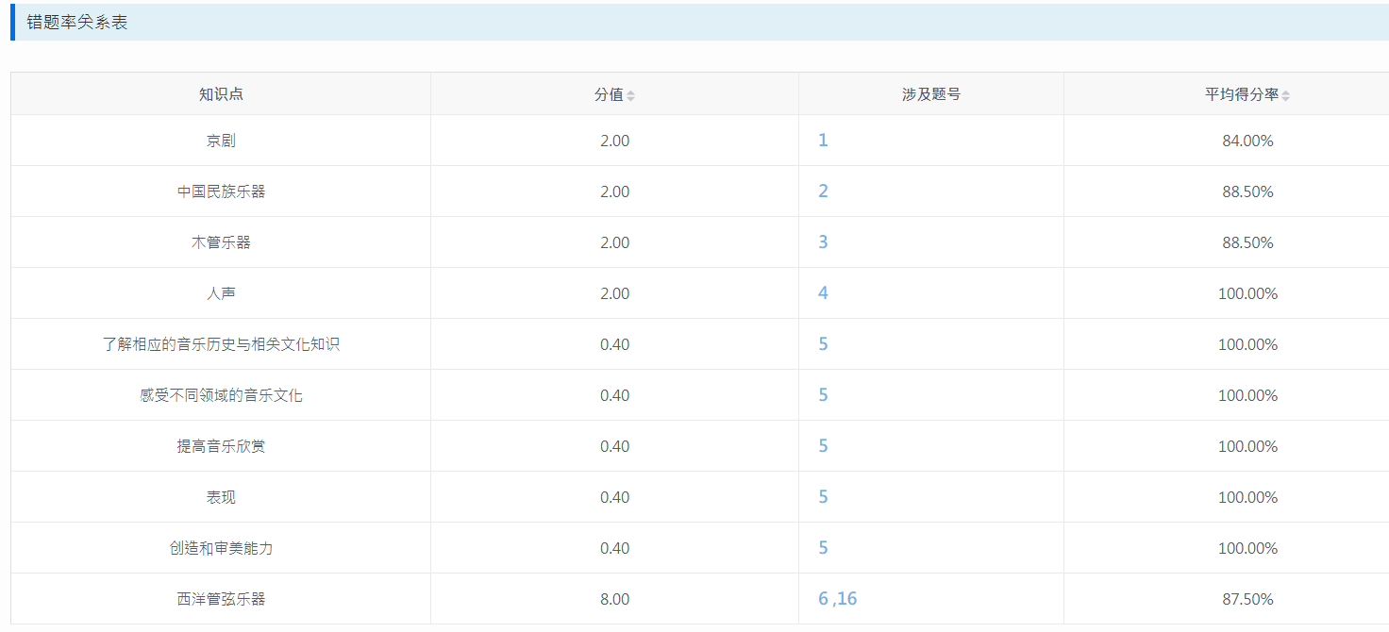Open question 5 link in 表现 row
This screenshot has width=1389, height=632.
point(823,497)
